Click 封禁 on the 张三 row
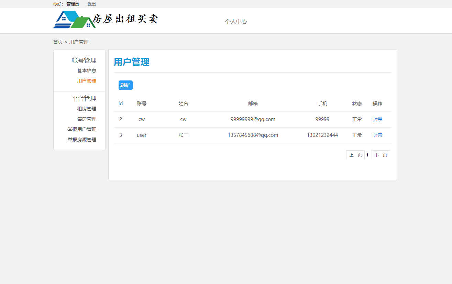 click(x=377, y=135)
